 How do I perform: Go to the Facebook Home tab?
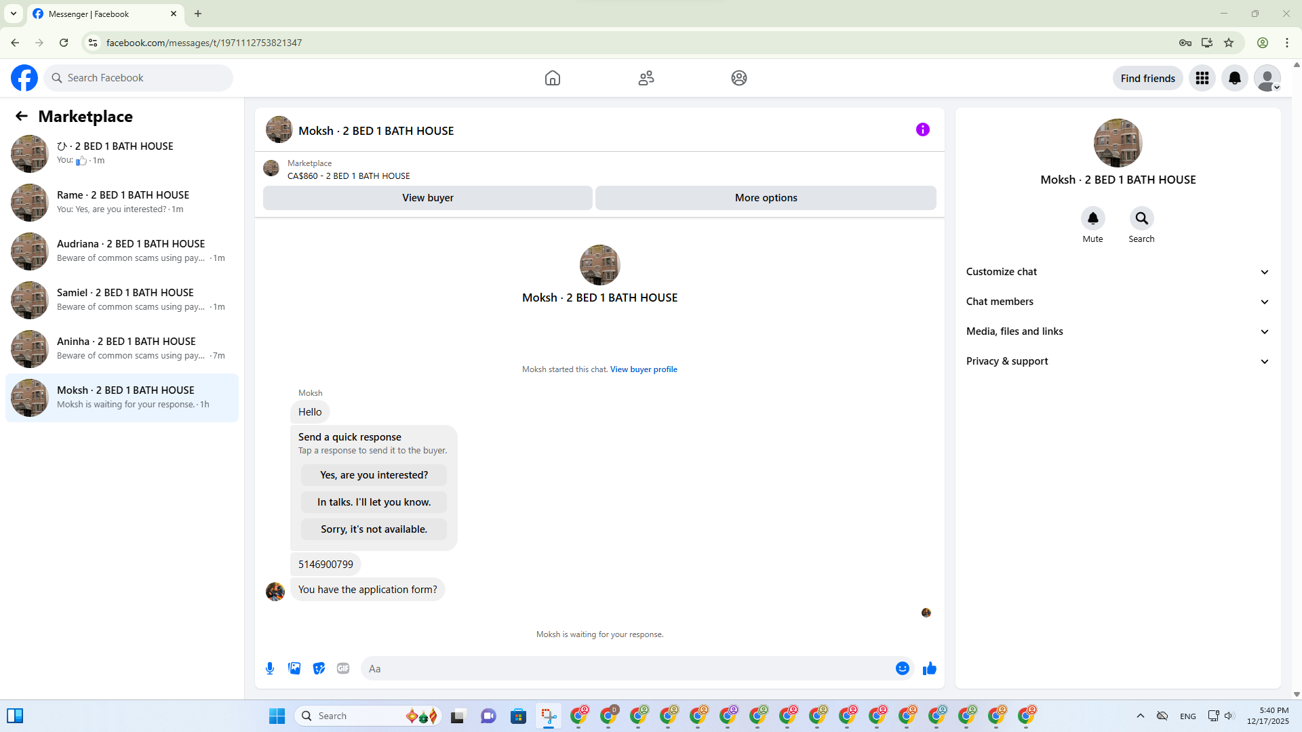[x=552, y=78]
